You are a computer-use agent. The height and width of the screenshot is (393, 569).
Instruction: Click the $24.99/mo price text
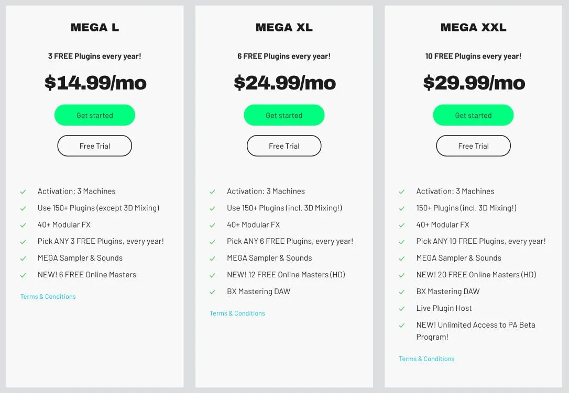click(284, 83)
